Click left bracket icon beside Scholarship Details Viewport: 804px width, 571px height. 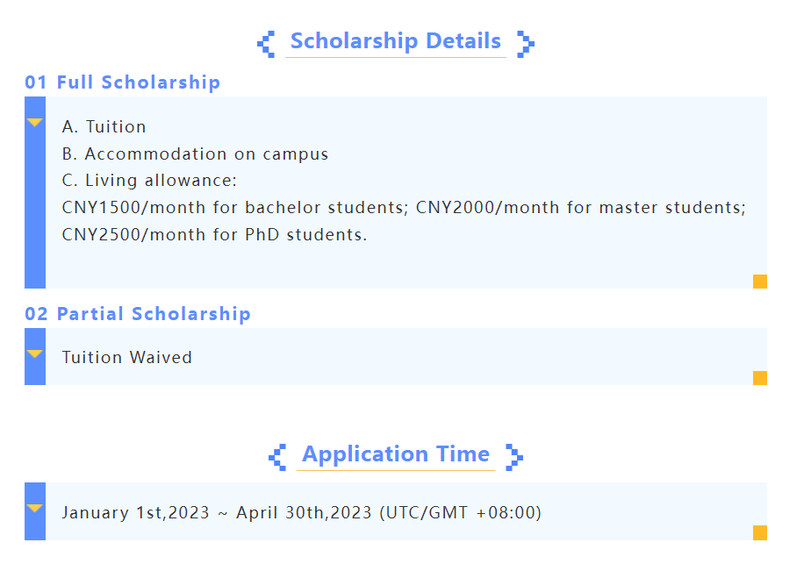tap(266, 44)
